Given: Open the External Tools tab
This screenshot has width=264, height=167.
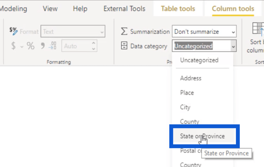Looking at the screenshot, I should tap(124, 9).
